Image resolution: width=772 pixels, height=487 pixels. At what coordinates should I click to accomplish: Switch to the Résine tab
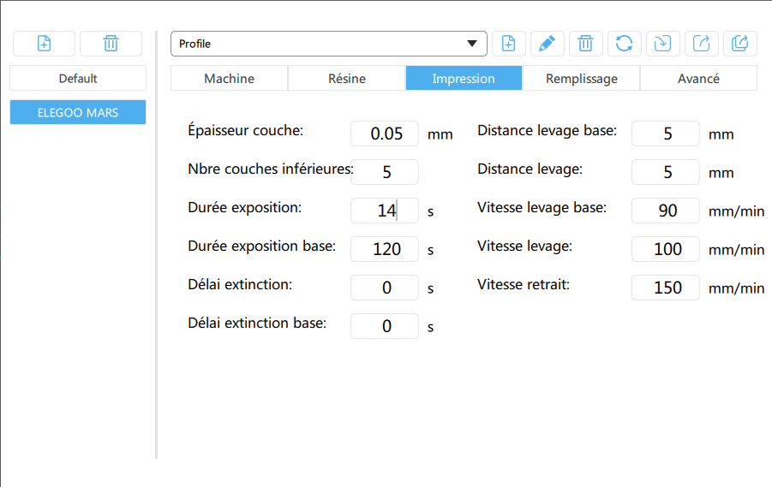(347, 78)
